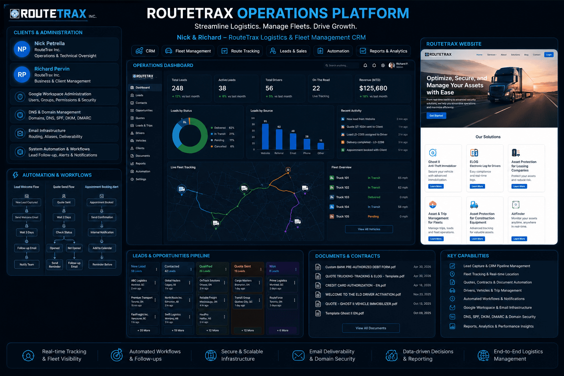
Task: Click the End-to-End Logistics Management globe icon
Action: [483, 355]
